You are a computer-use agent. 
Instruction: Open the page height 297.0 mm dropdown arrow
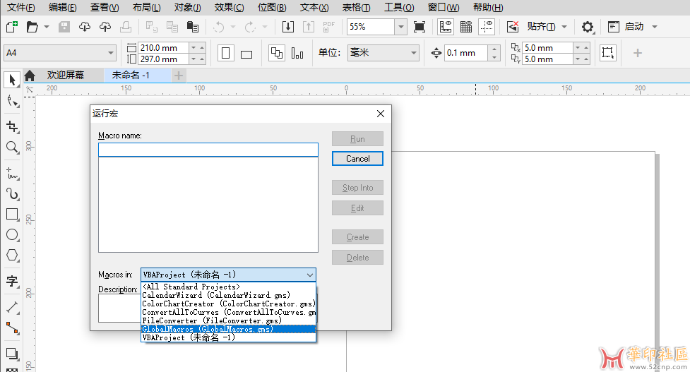tap(194, 59)
